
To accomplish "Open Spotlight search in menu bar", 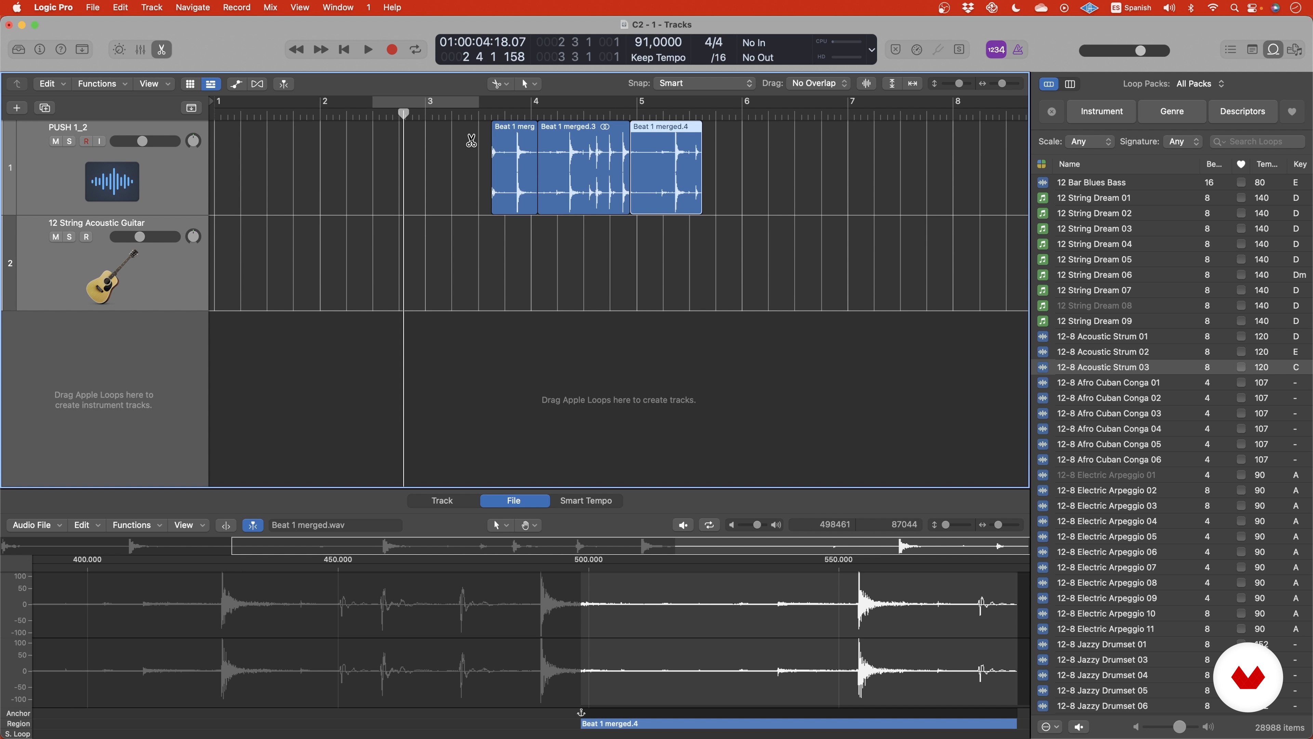I will pos(1234,8).
